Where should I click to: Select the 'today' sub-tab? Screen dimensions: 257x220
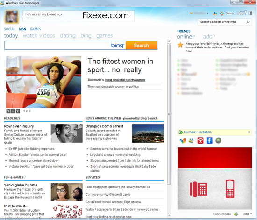[11, 35]
